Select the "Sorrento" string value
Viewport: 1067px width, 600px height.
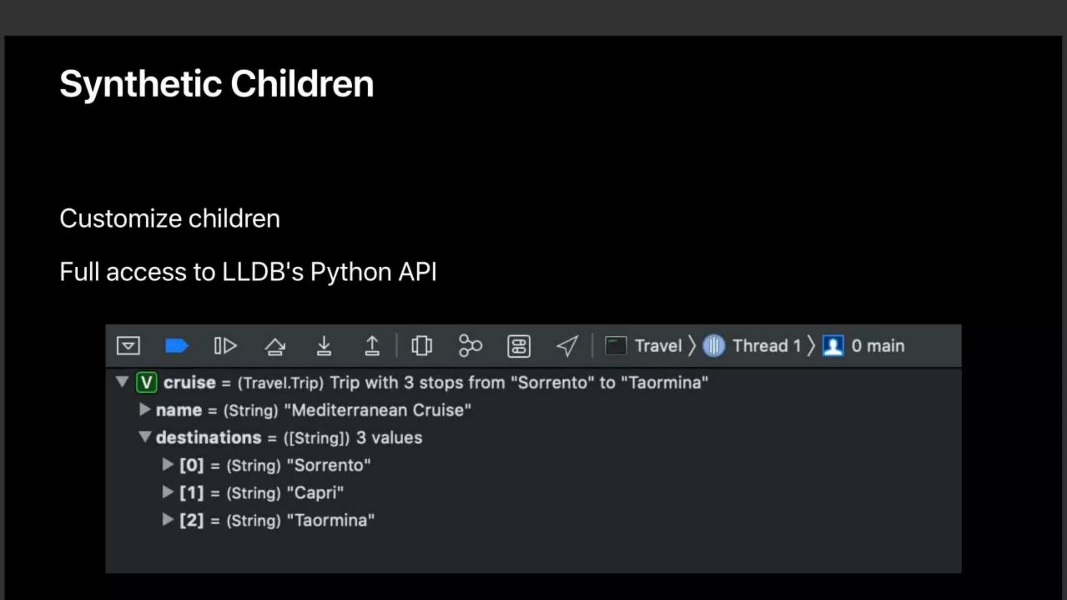click(x=329, y=465)
